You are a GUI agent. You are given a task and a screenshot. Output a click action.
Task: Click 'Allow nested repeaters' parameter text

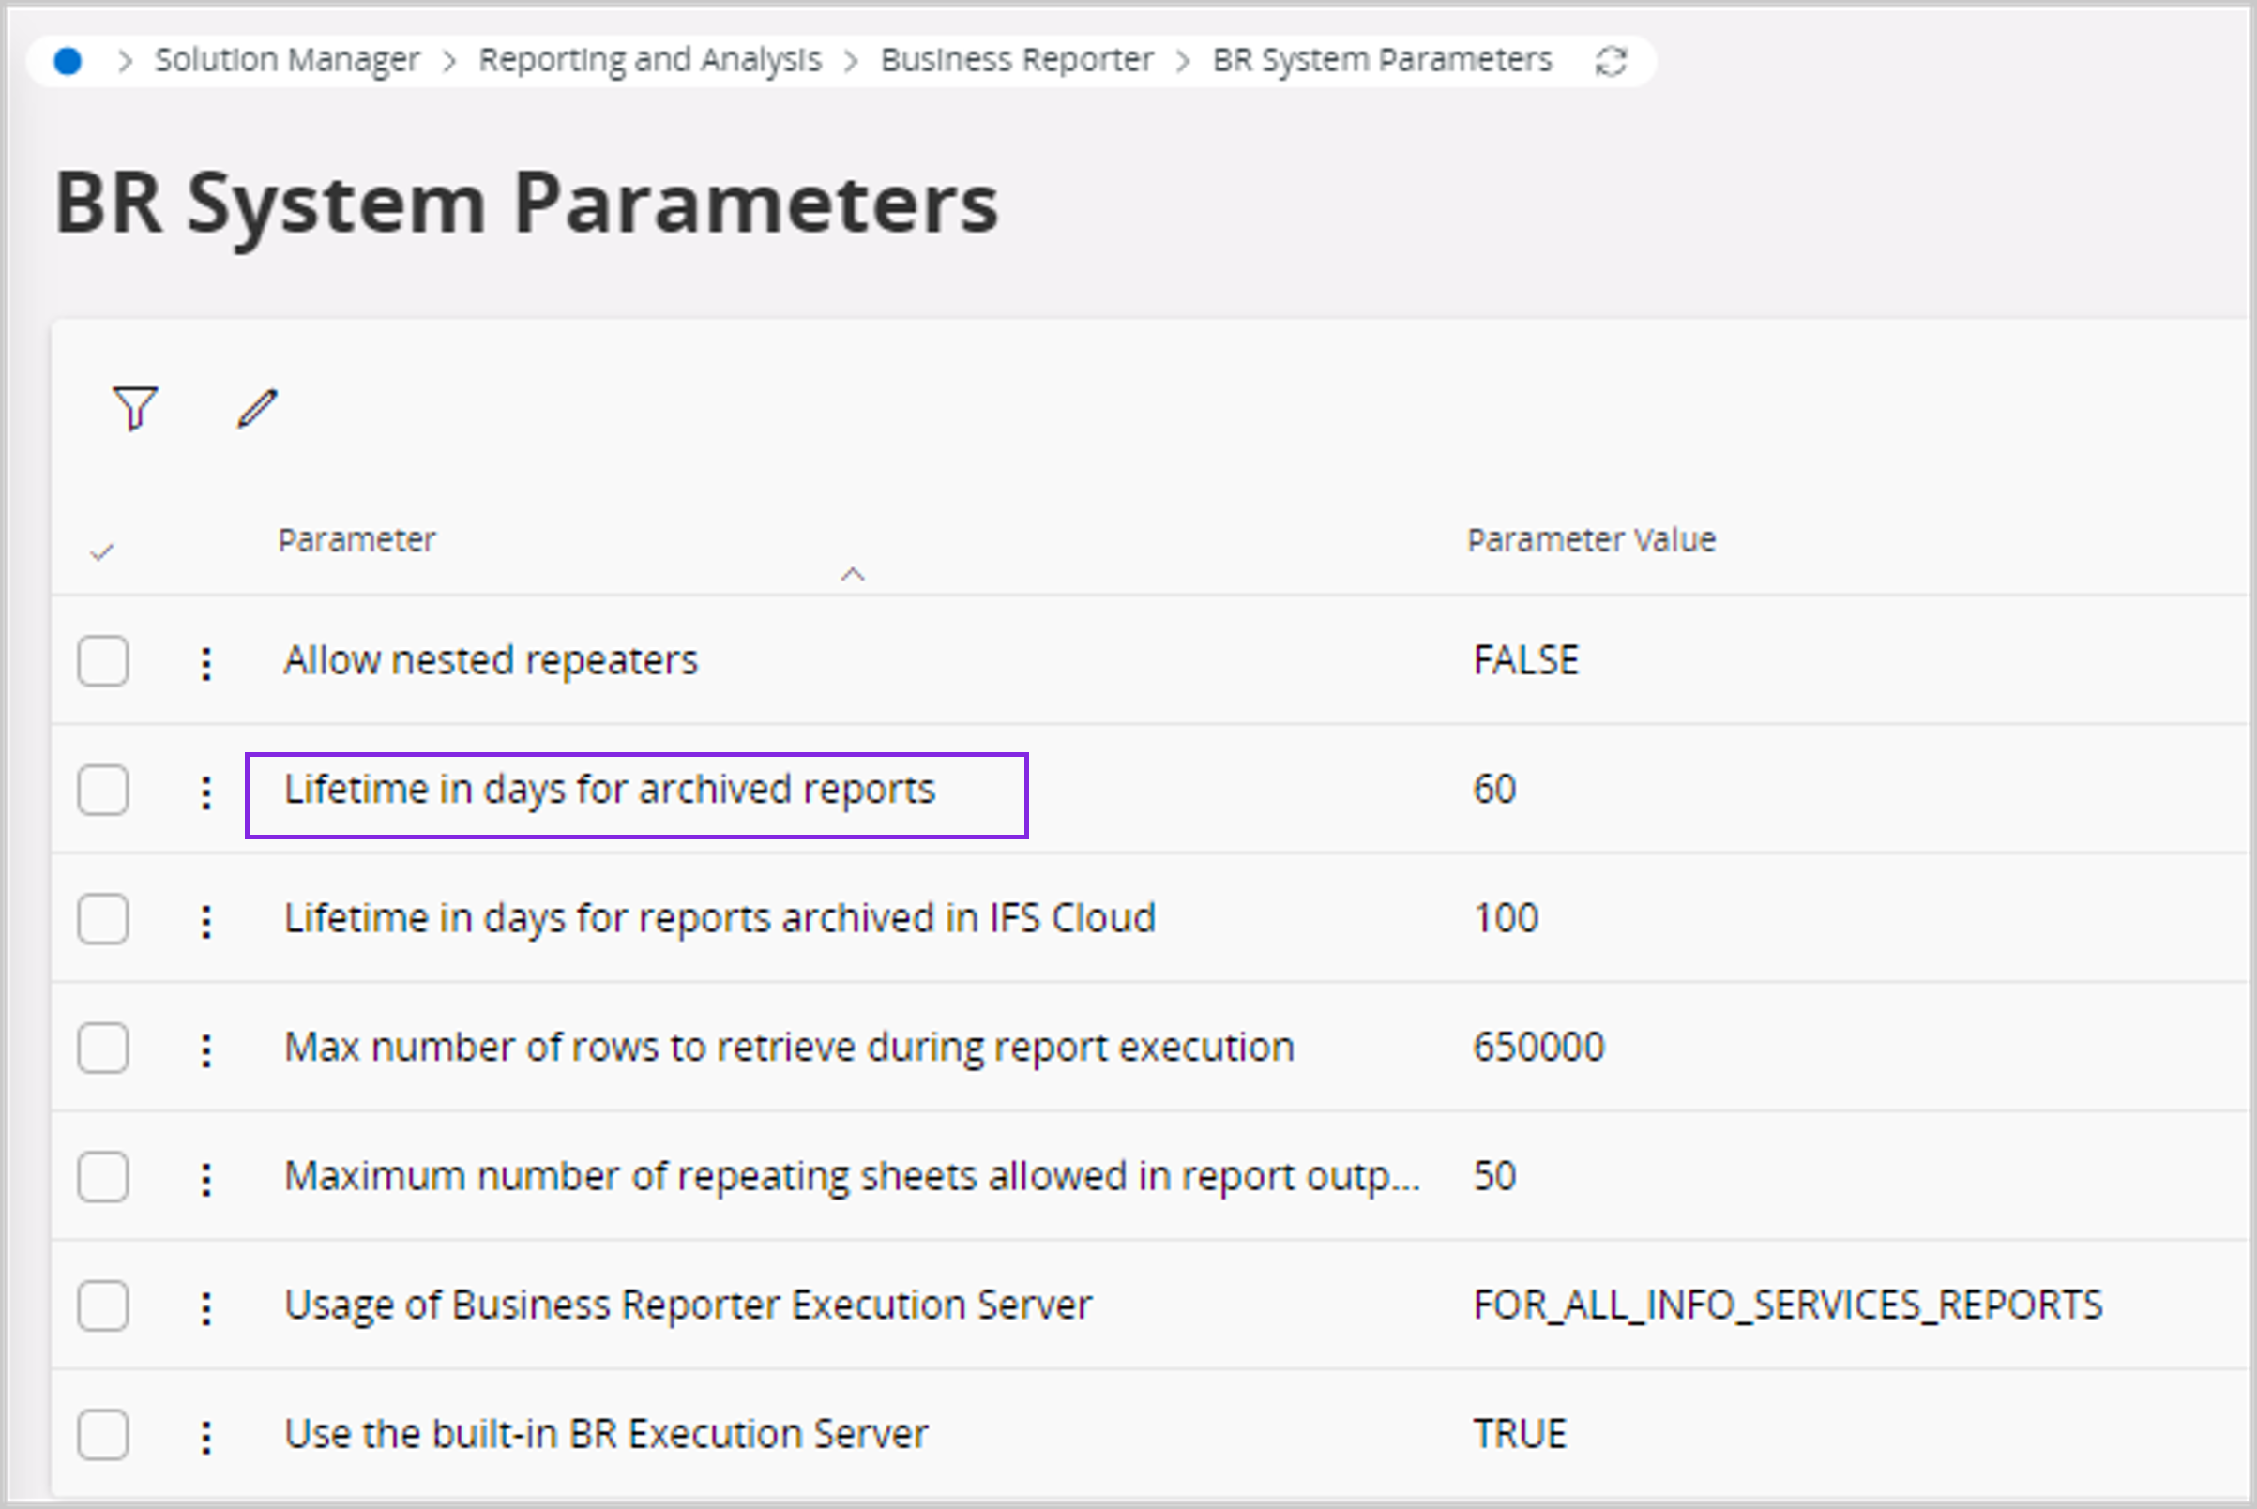click(x=491, y=660)
